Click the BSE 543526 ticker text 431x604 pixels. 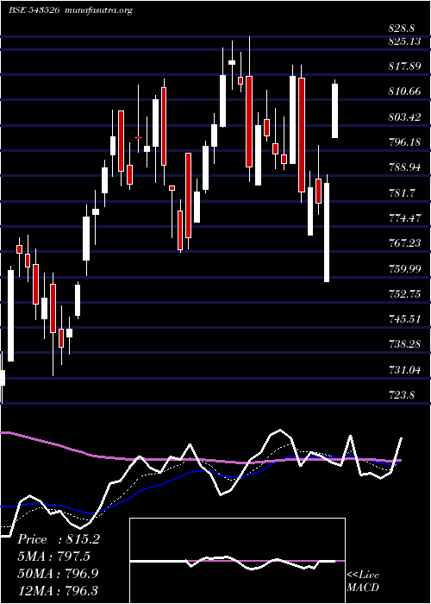pyautogui.click(x=34, y=10)
